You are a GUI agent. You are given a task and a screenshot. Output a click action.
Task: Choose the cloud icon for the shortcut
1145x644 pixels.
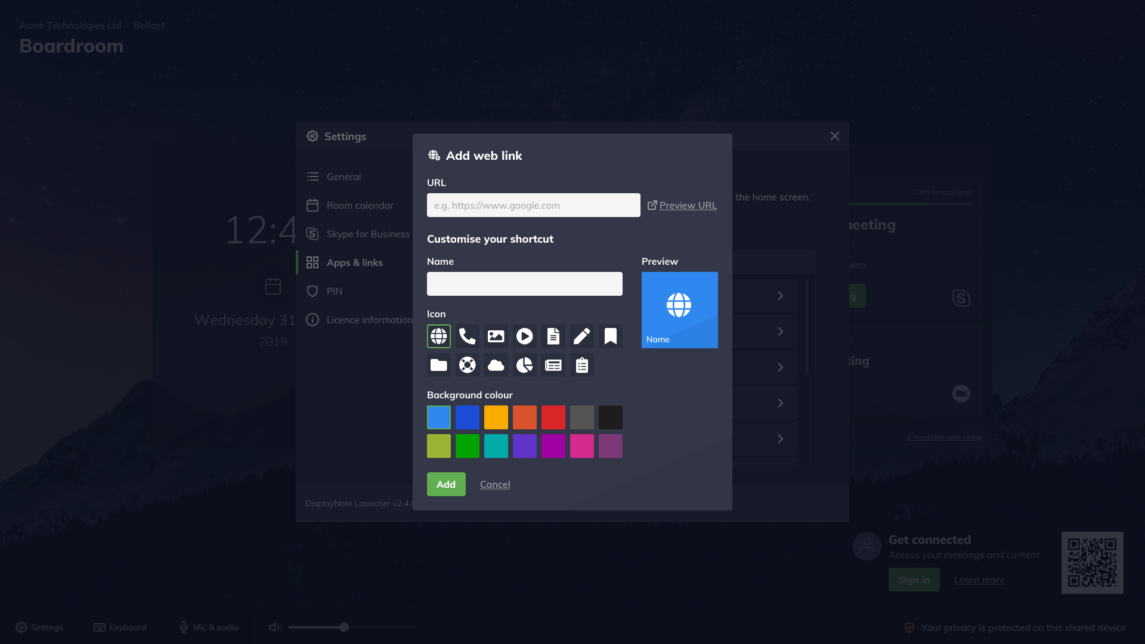point(496,364)
